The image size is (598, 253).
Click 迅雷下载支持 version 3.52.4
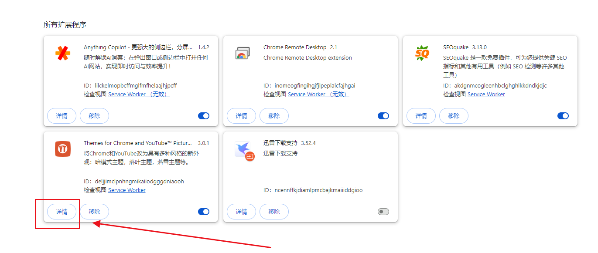(x=308, y=143)
